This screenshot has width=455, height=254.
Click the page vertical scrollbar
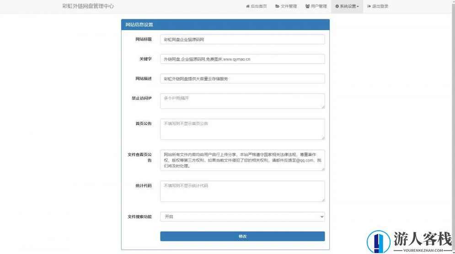453,127
